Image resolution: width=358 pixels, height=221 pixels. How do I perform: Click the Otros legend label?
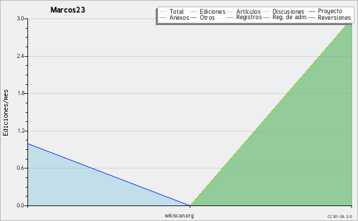[207, 17]
